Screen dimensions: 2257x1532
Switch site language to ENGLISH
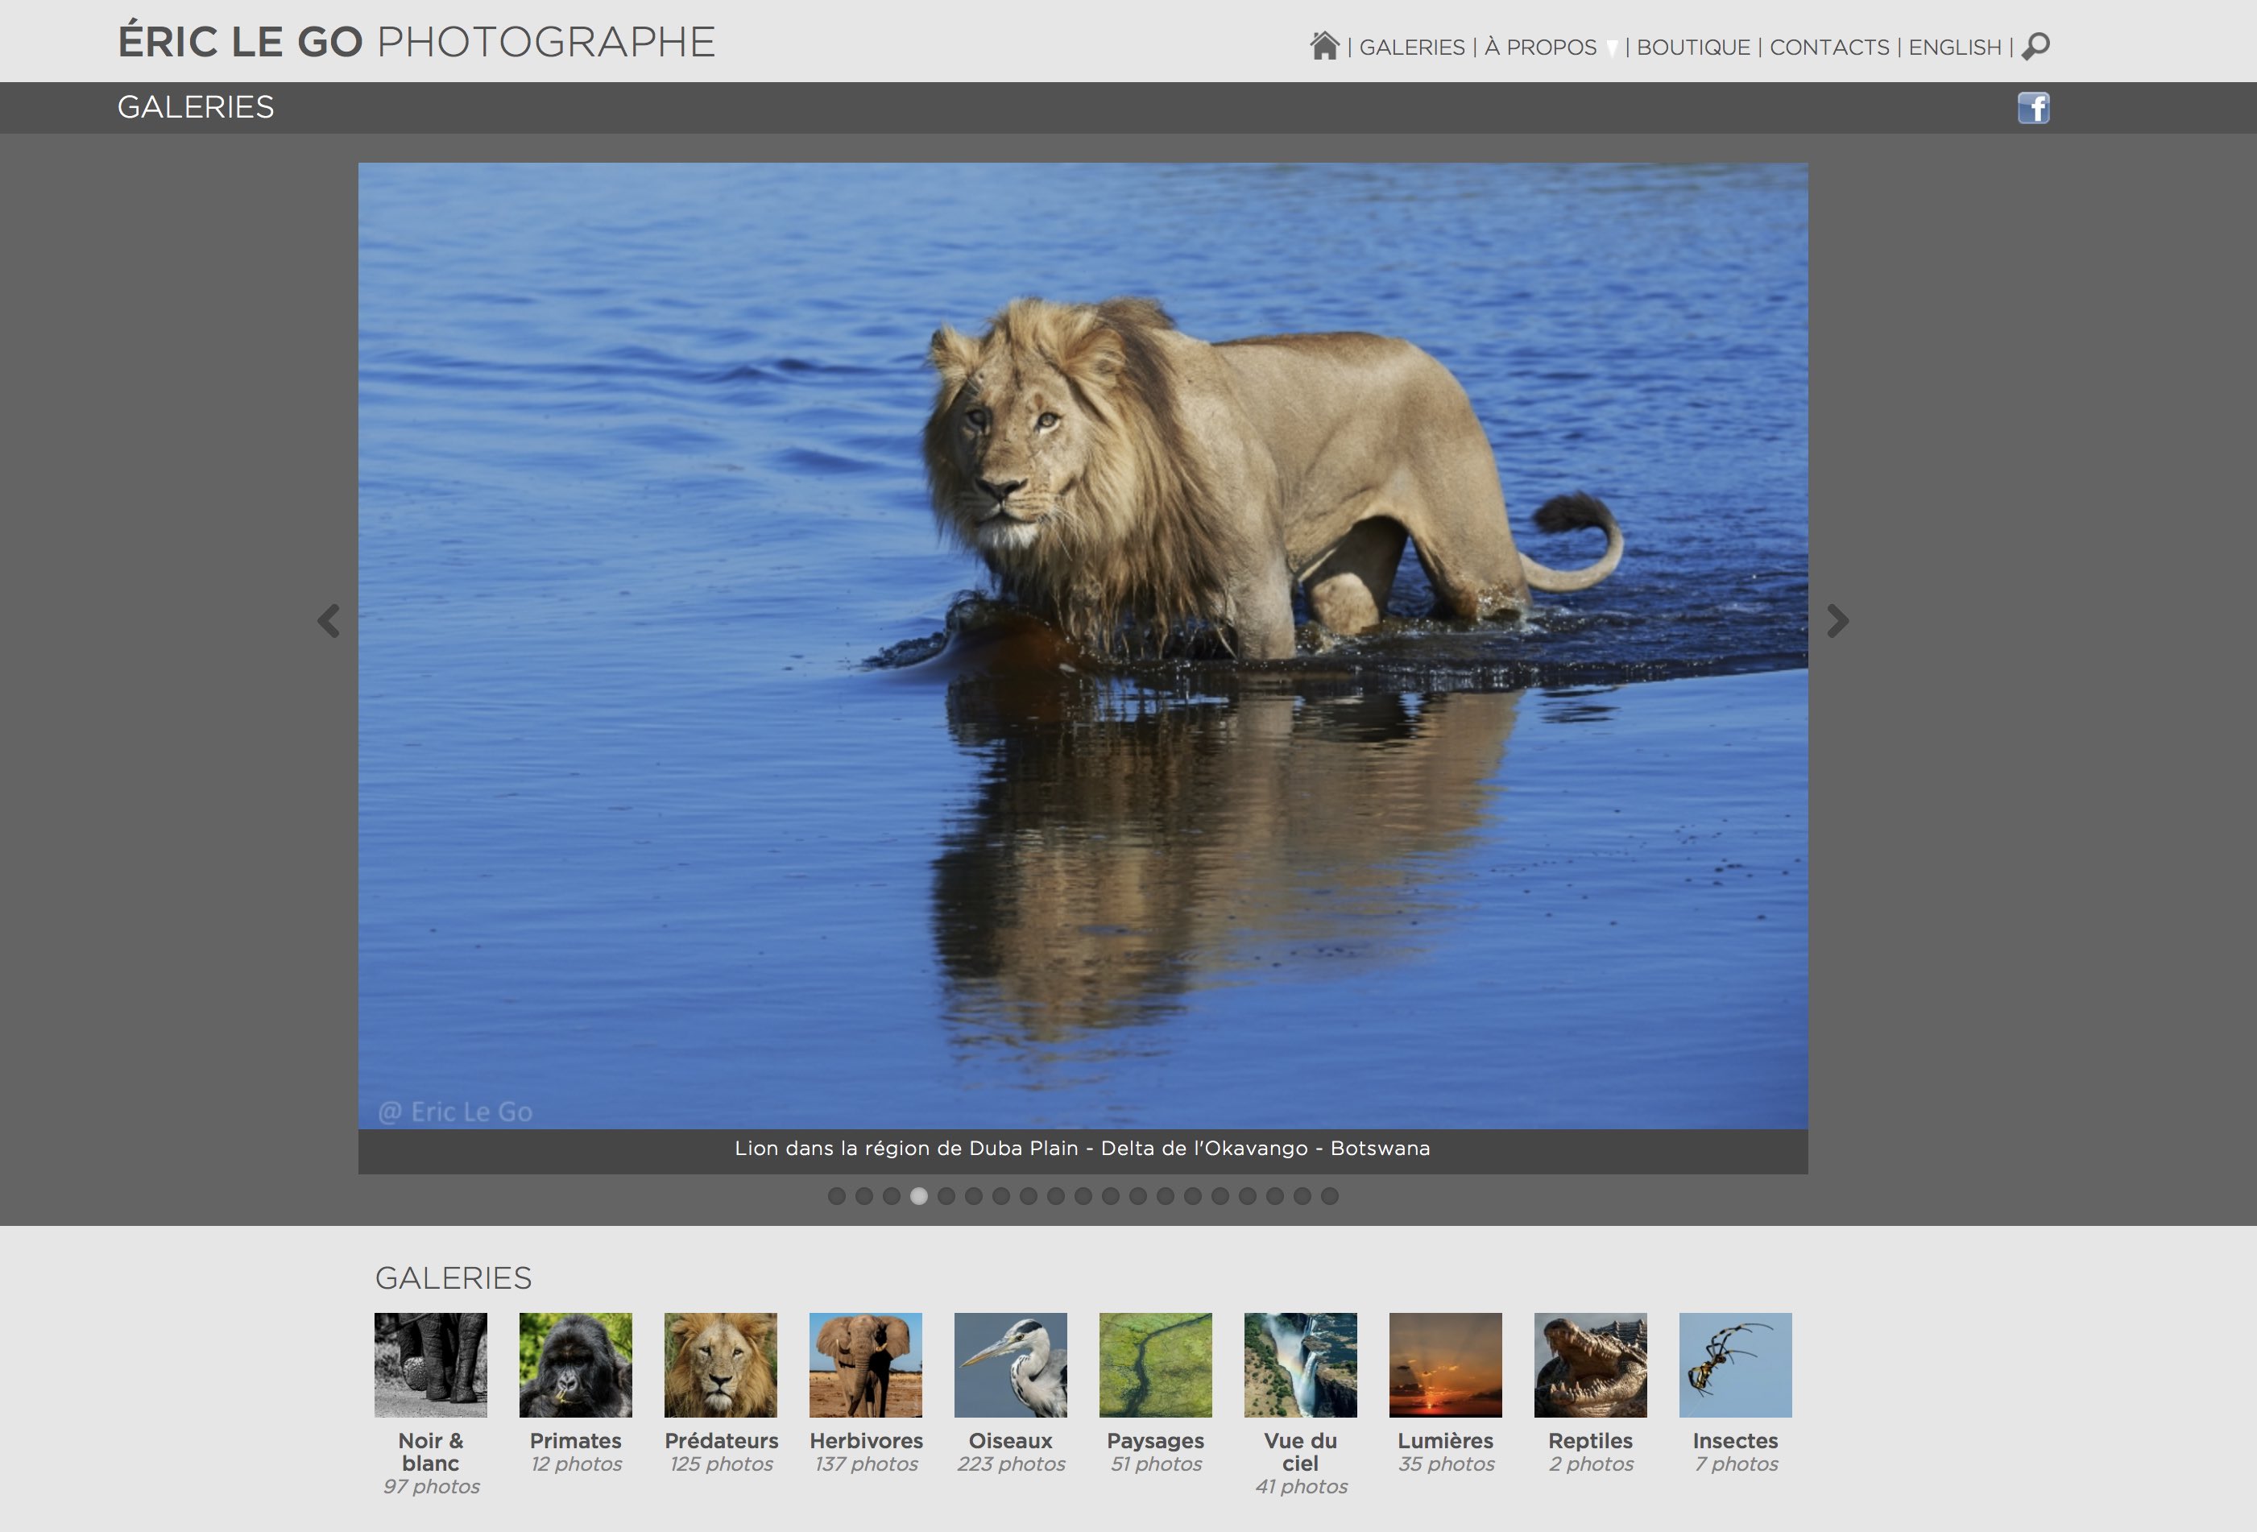tap(1955, 48)
